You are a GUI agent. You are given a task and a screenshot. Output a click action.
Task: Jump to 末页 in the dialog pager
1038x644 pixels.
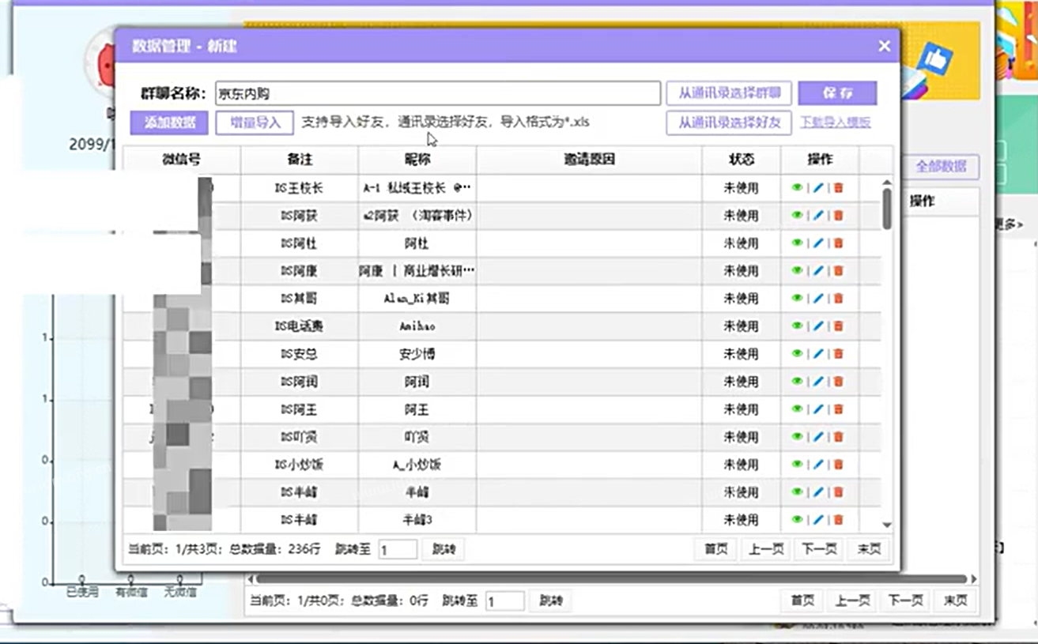pyautogui.click(x=868, y=549)
